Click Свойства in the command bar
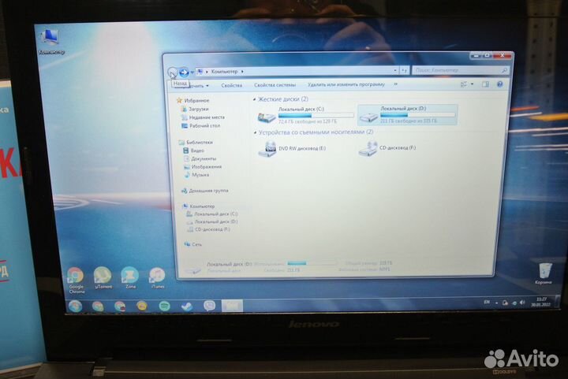The image size is (568, 379). (x=231, y=85)
